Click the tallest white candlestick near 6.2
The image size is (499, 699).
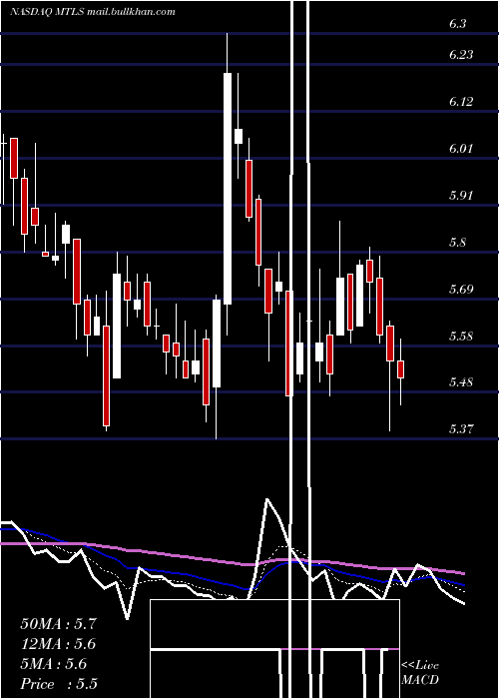pos(228,189)
